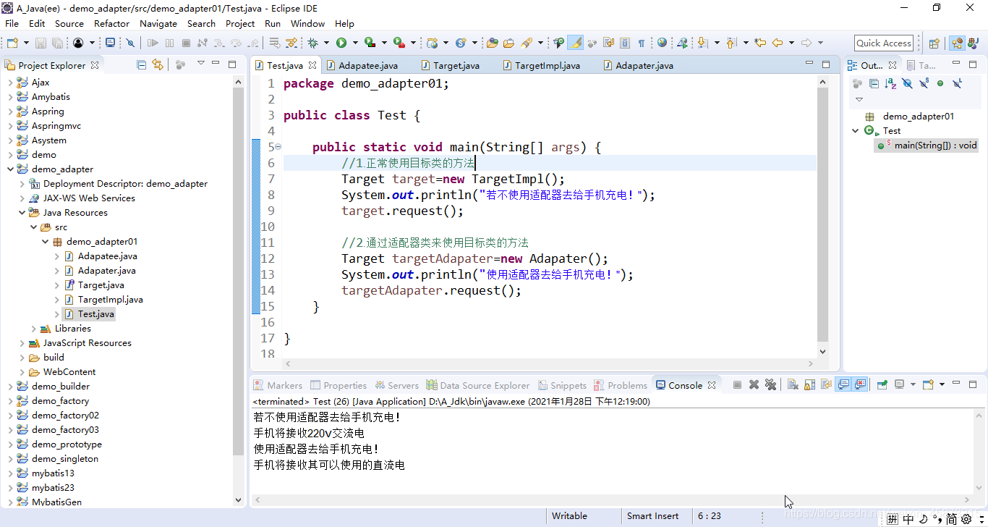This screenshot has width=988, height=527.
Task: Toggle Scroll Lock in Console toolbar
Action: click(x=810, y=384)
